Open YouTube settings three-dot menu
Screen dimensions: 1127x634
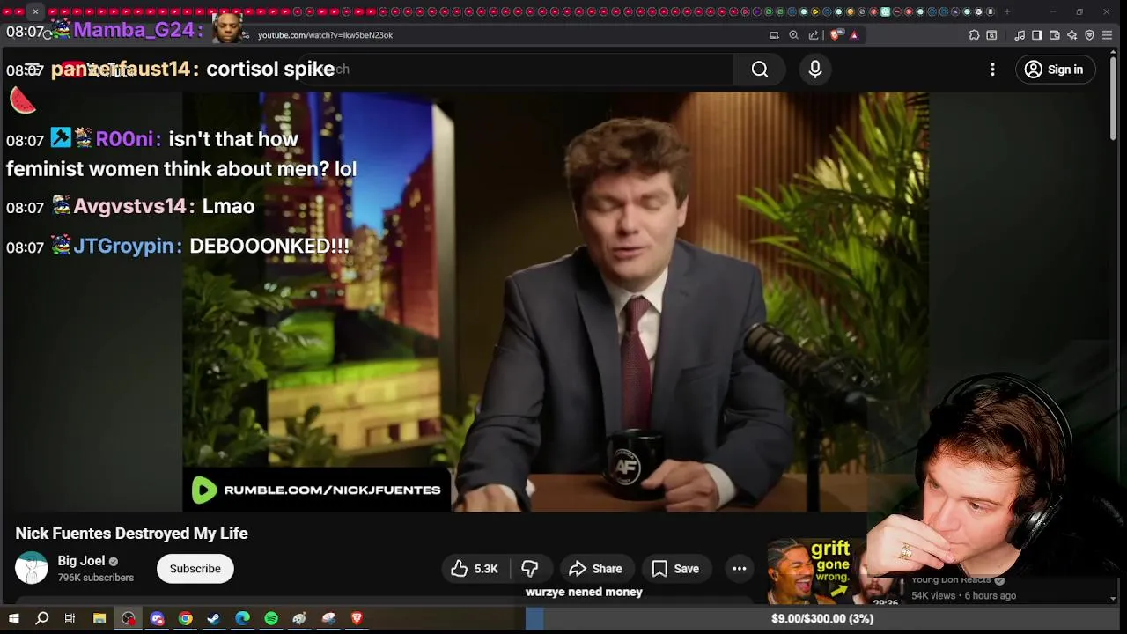pyautogui.click(x=992, y=70)
